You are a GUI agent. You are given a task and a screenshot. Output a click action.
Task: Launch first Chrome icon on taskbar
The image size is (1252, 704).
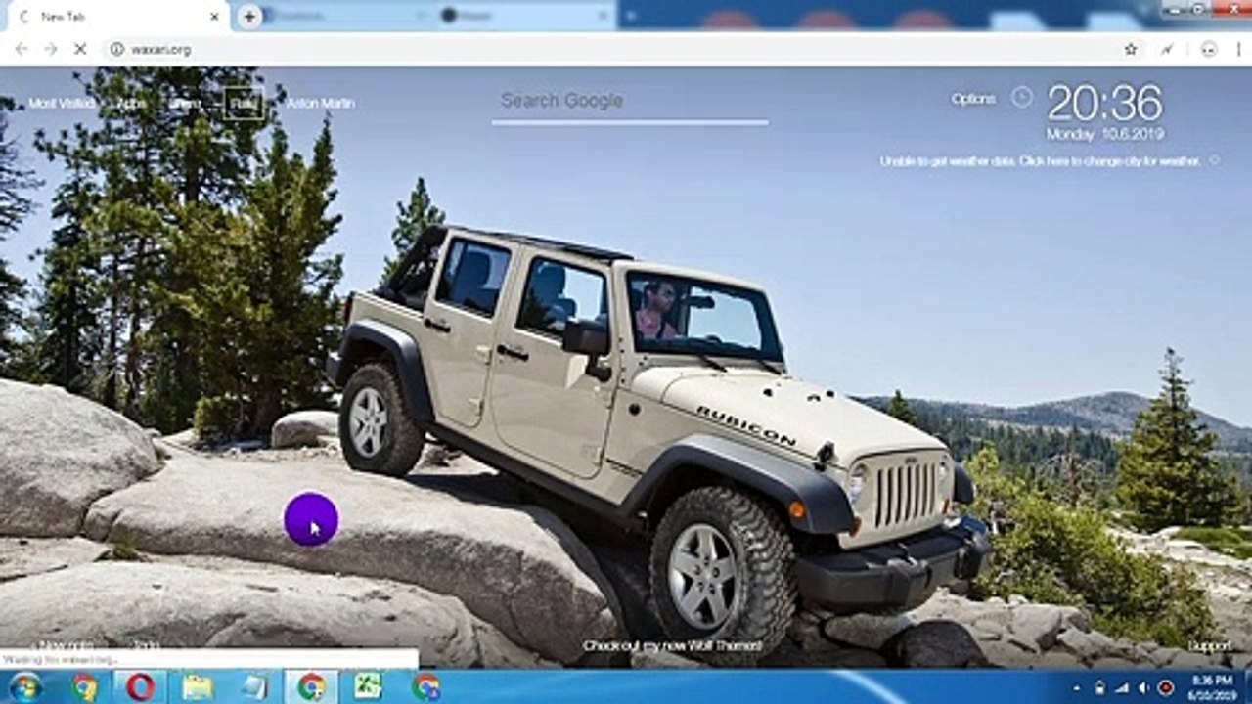click(x=85, y=686)
